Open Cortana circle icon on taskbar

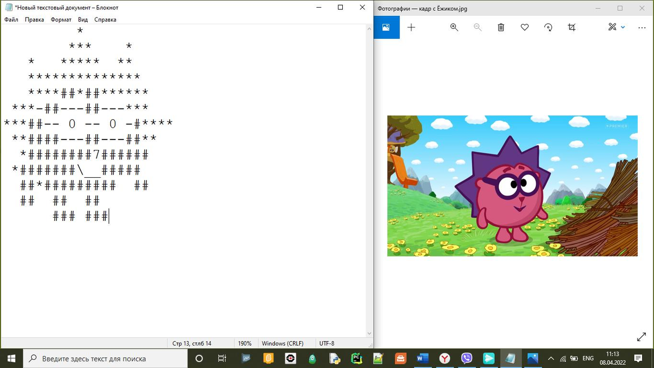pos(199,358)
